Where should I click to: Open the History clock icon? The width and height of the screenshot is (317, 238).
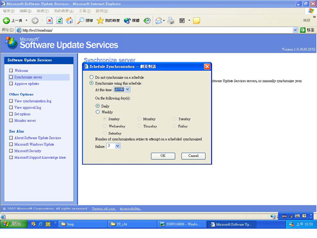click(x=147, y=20)
